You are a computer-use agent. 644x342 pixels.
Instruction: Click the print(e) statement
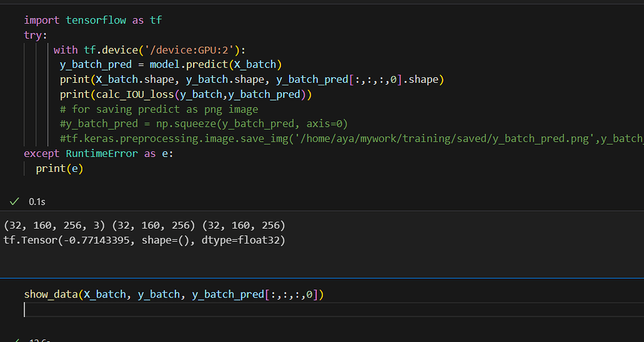click(x=60, y=168)
